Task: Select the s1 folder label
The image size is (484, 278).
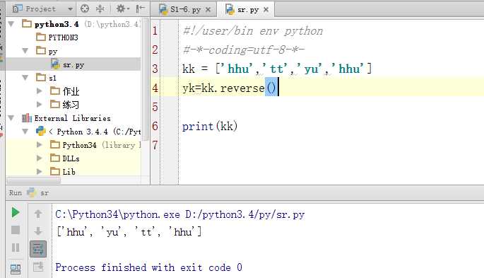Action: (x=53, y=78)
